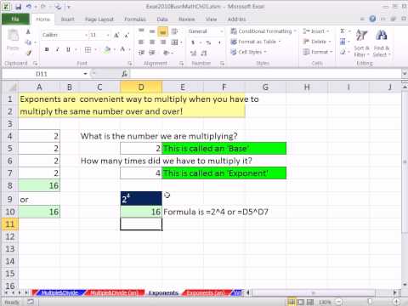This screenshot has width=408, height=306.
Task: Switch to the Page Layout ribbon tab
Action: tap(99, 20)
